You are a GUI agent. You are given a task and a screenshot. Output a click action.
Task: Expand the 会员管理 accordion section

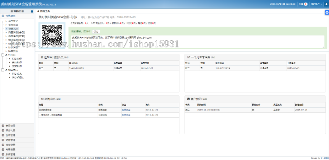pyautogui.click(x=10, y=126)
